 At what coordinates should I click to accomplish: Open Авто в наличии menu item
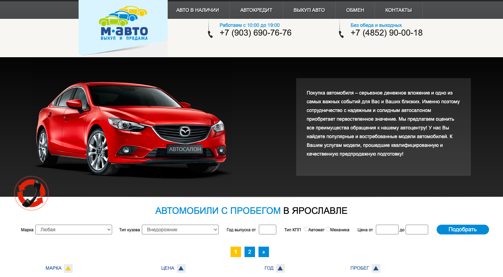pyautogui.click(x=198, y=10)
